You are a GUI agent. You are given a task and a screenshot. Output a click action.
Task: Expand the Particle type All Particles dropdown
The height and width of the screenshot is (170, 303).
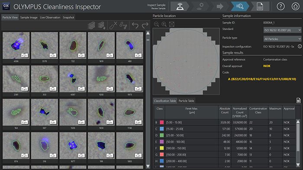pos(282,39)
